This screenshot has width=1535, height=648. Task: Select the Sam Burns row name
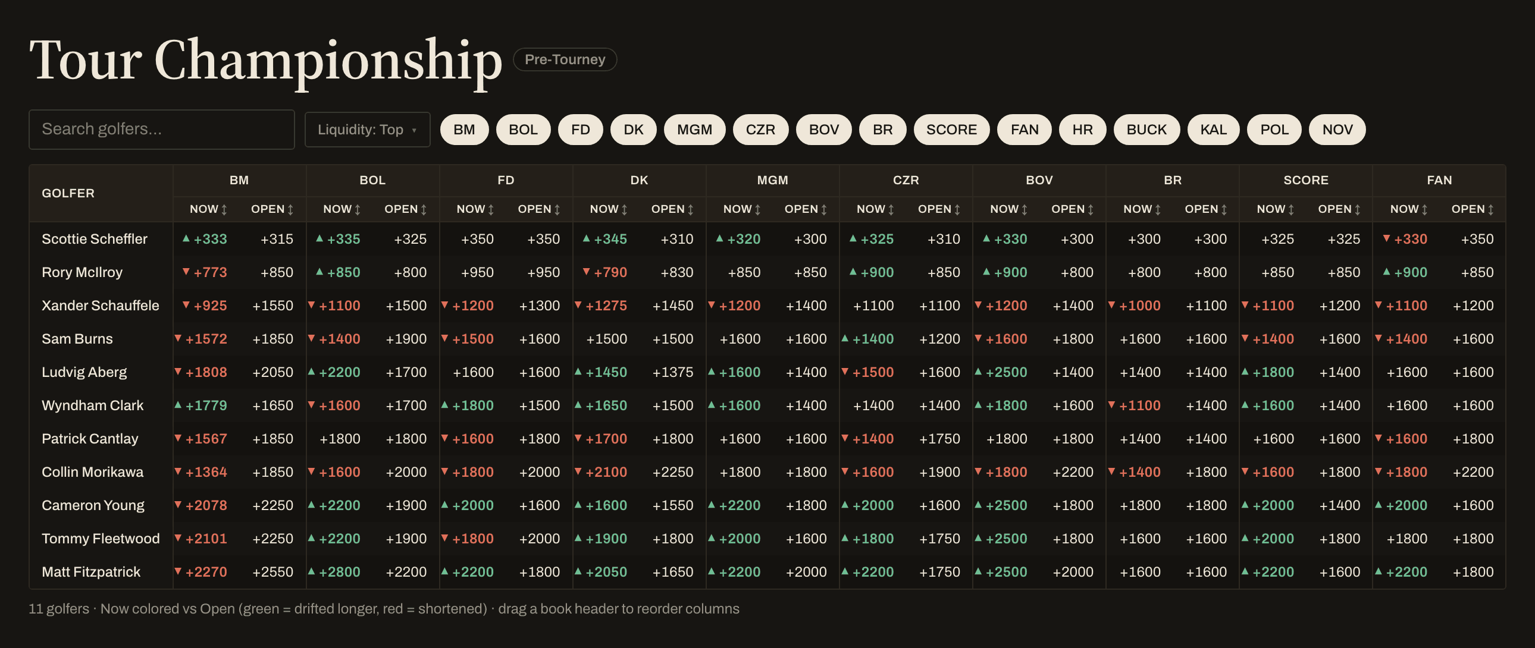[x=77, y=339]
